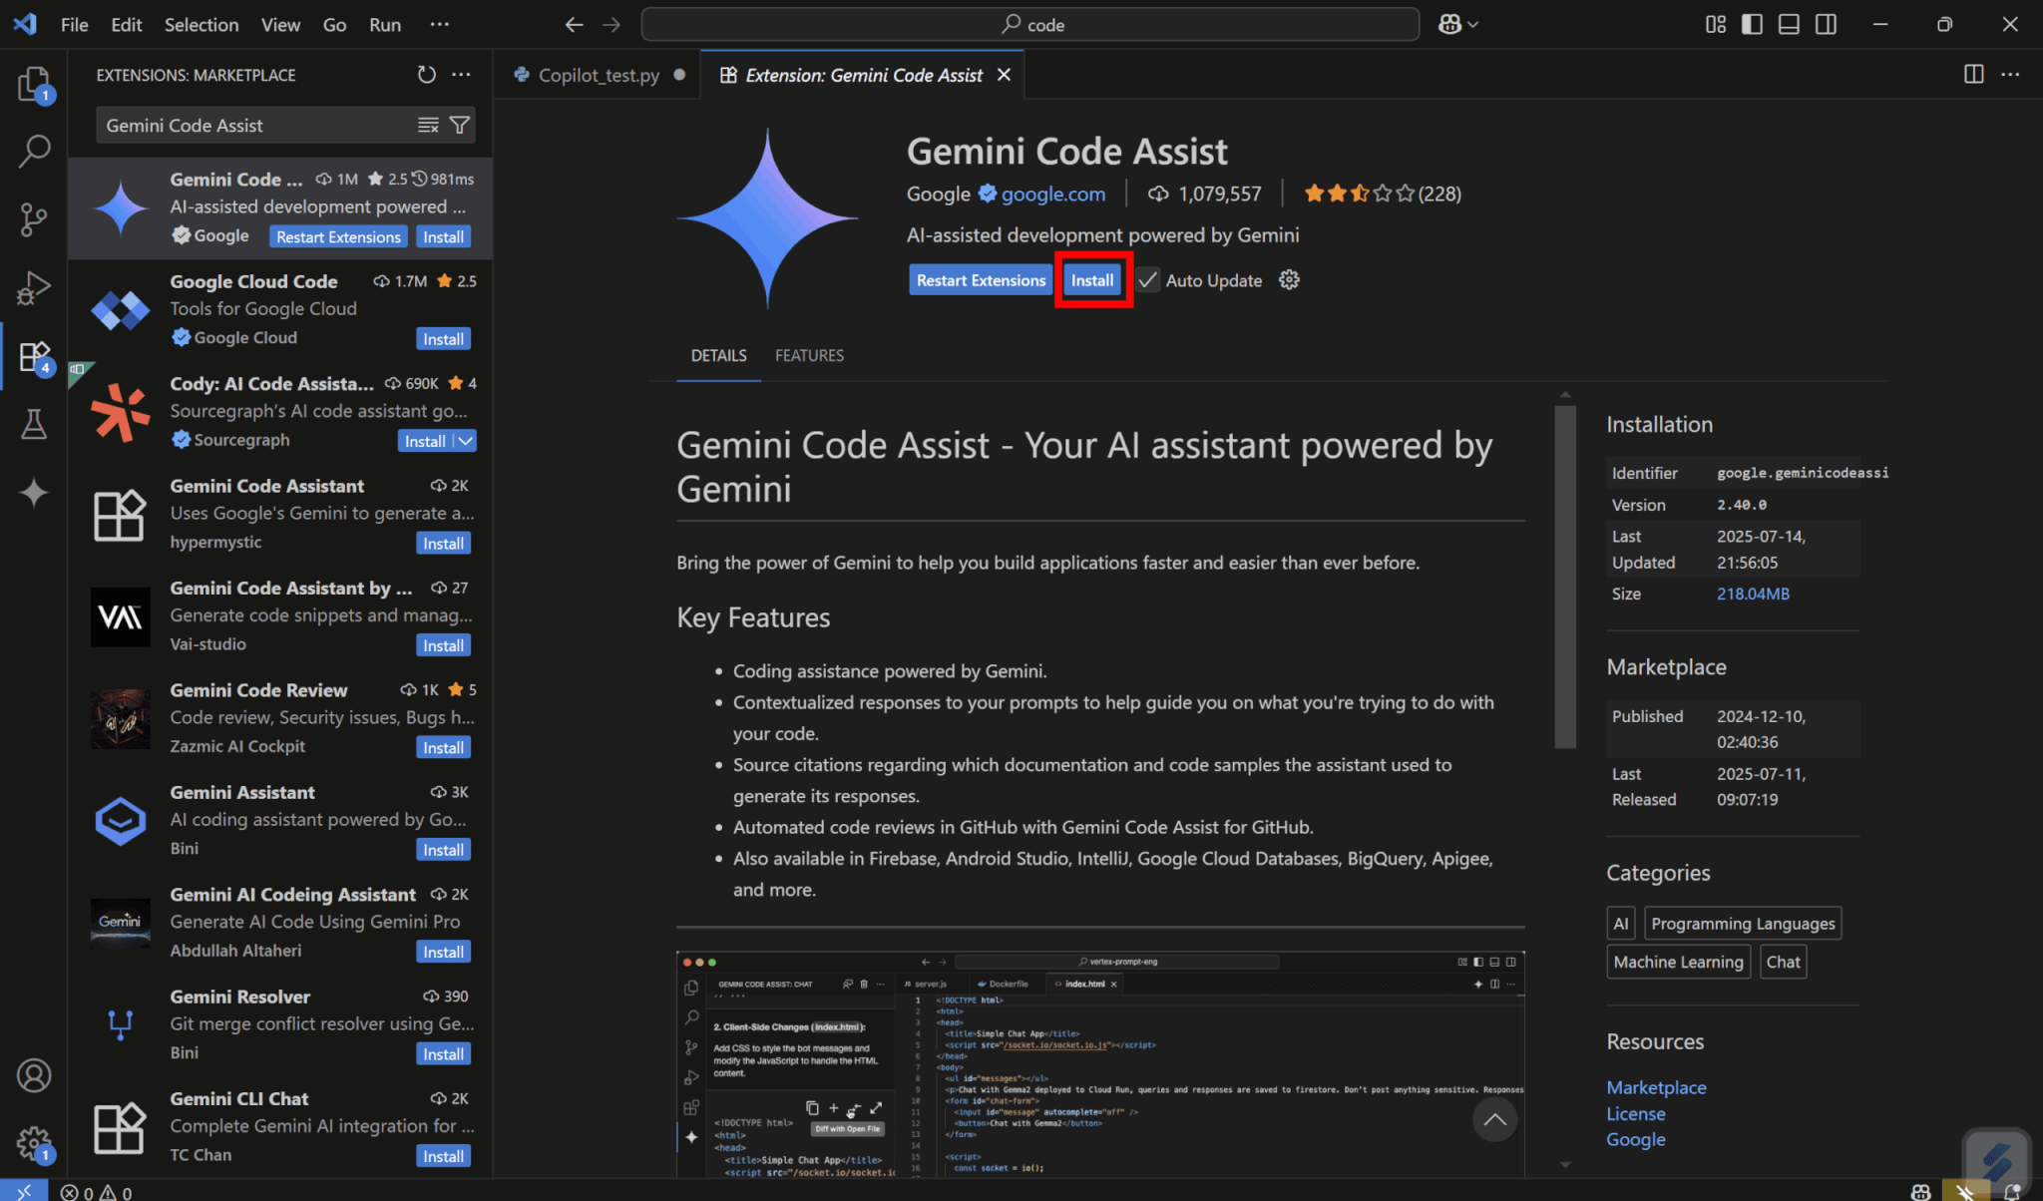Select the DETAILS tab

tap(718, 355)
